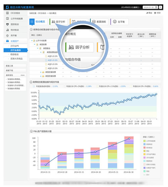Click info icon beside the line chart title
168x187 pixels.
(31, 82)
